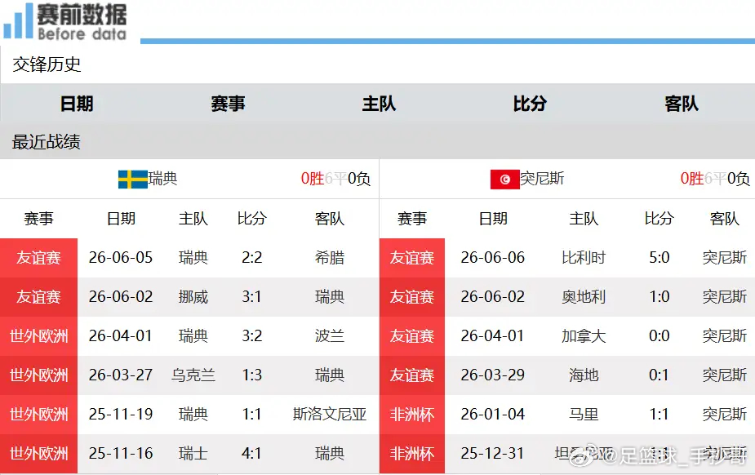The image size is (755, 475).
Task: Click the 非洲杯 tag for 25-12-31
Action: click(412, 454)
